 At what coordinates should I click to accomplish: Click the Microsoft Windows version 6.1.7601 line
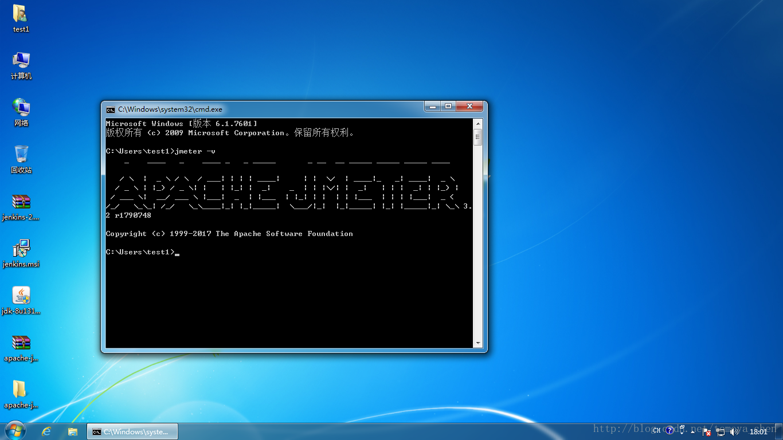(181, 123)
